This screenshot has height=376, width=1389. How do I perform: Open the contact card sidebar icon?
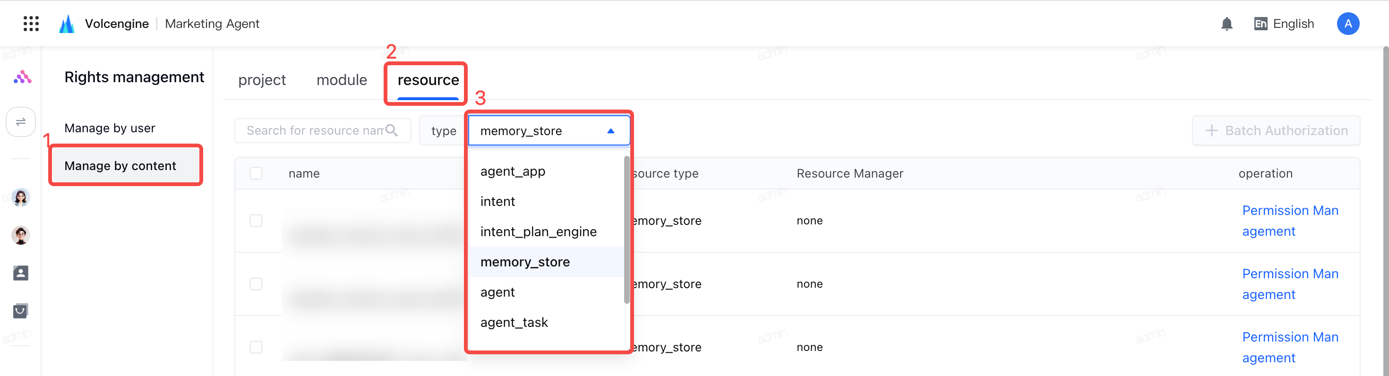point(21,273)
